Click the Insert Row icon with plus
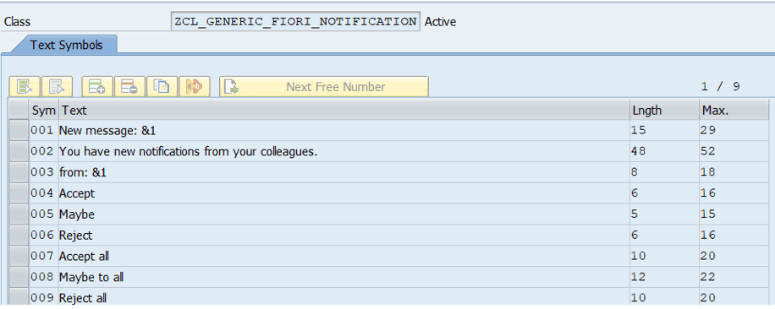 (96, 87)
